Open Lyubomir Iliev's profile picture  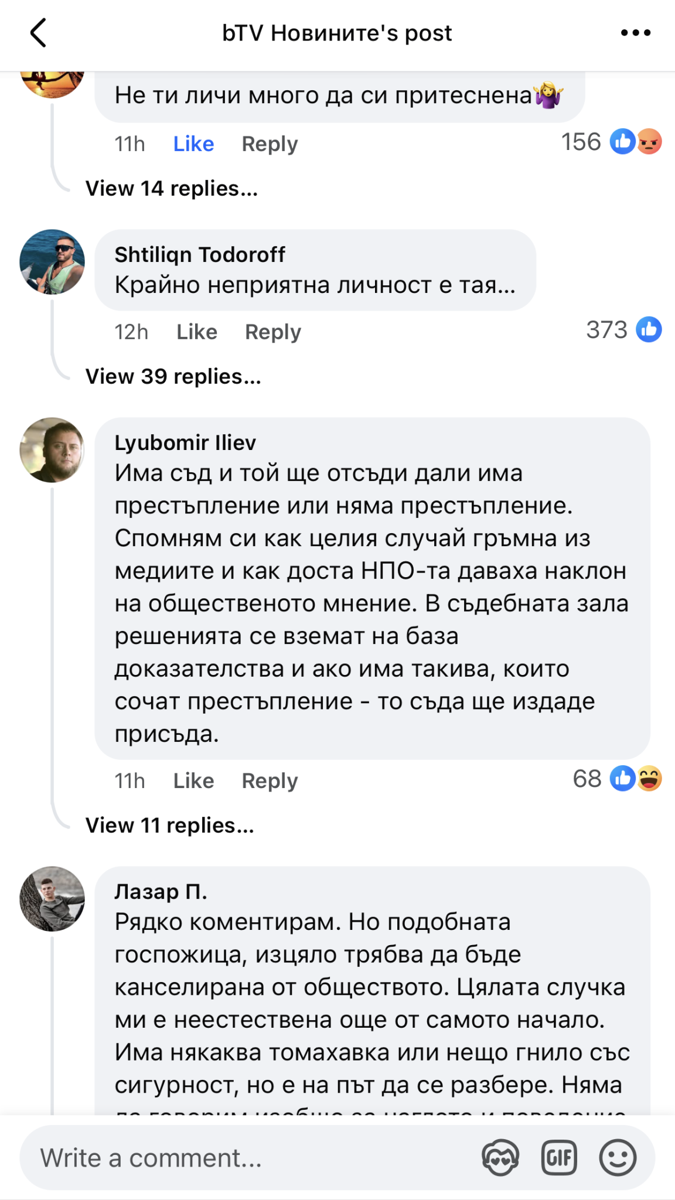(x=52, y=450)
